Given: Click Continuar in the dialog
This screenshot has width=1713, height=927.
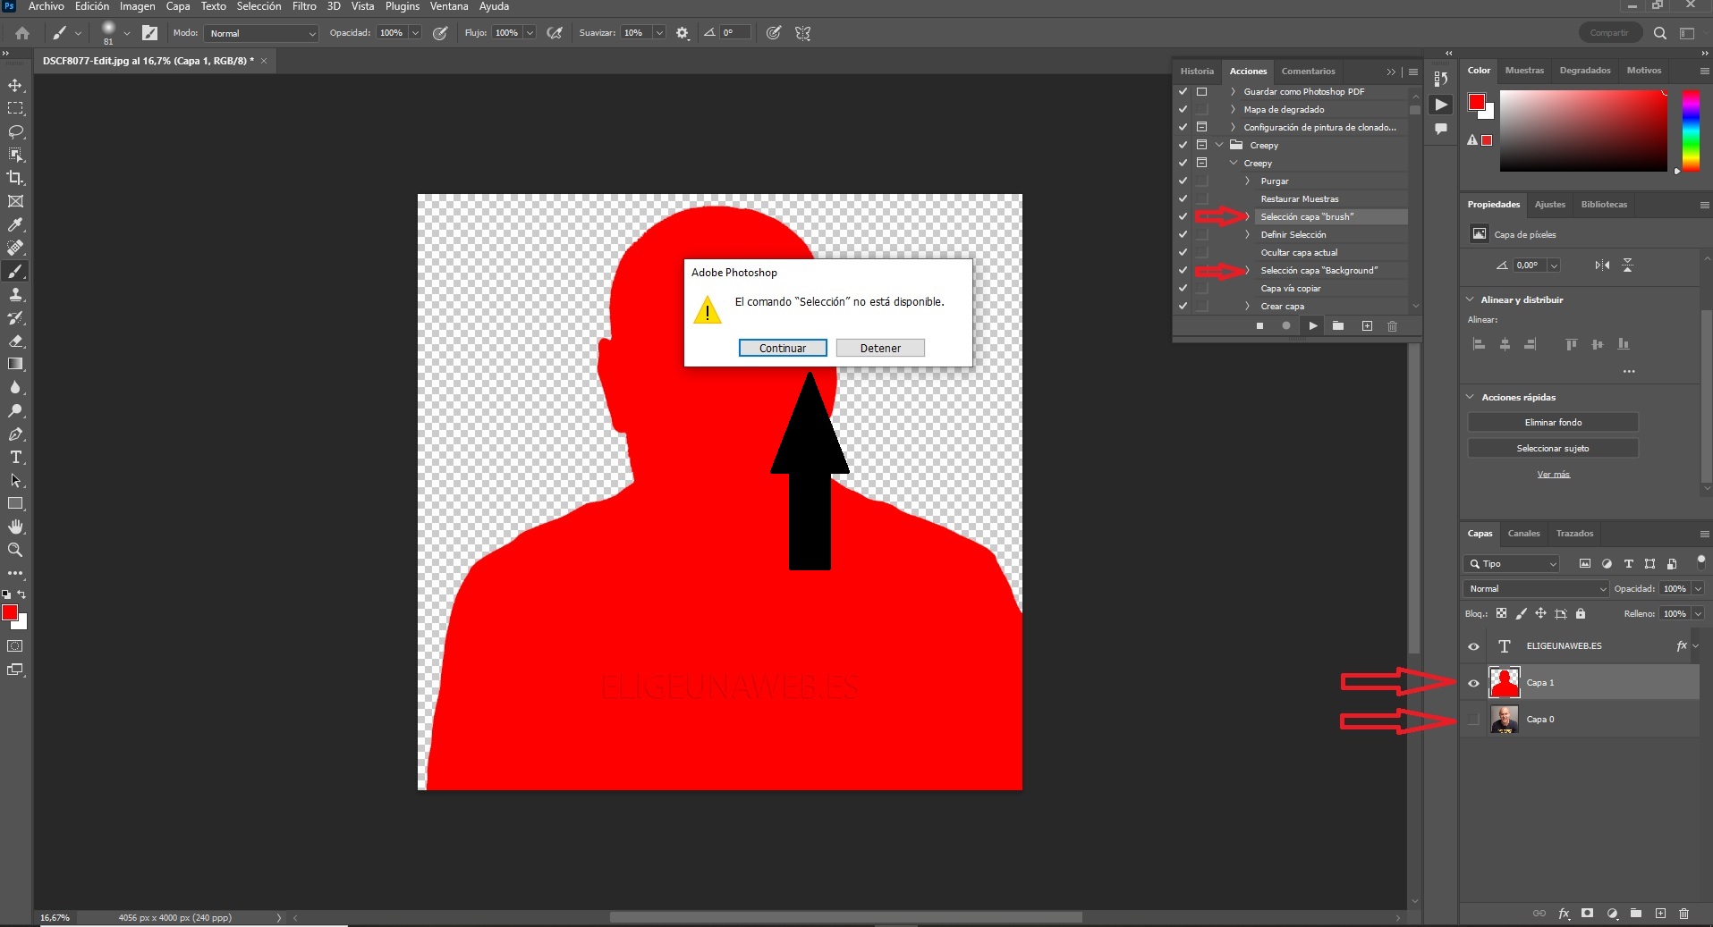Looking at the screenshot, I should point(782,348).
